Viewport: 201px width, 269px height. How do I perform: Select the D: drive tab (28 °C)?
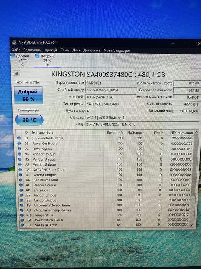[47, 60]
